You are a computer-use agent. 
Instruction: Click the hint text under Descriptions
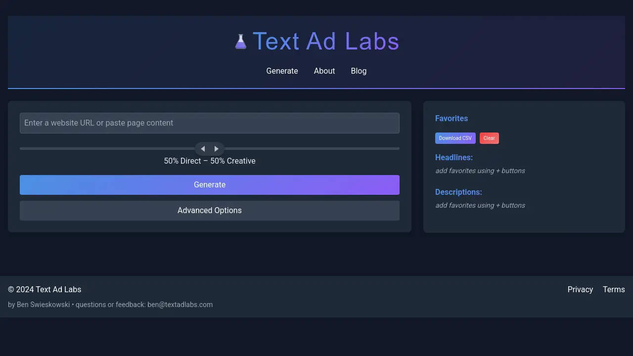(480, 206)
